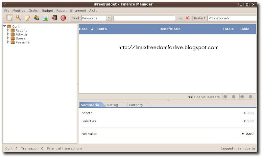Click the magnifier search icon
This screenshot has height=158, width=263.
180,18
